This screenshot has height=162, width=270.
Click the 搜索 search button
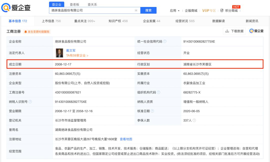point(149,10)
